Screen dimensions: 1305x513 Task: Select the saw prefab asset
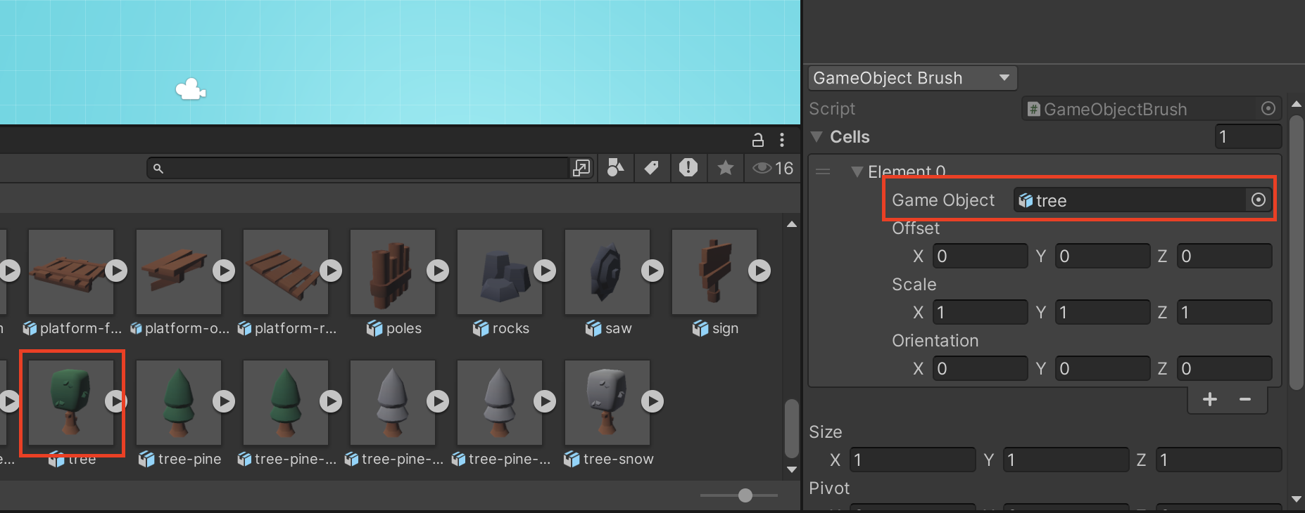coord(607,272)
